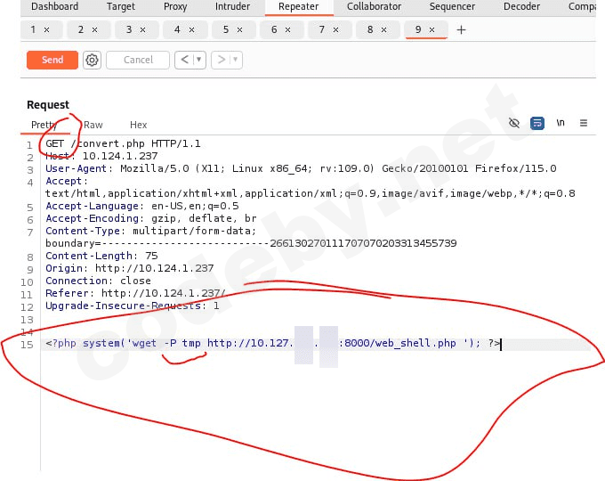
Task: Click the boundary value line
Action: (251, 243)
